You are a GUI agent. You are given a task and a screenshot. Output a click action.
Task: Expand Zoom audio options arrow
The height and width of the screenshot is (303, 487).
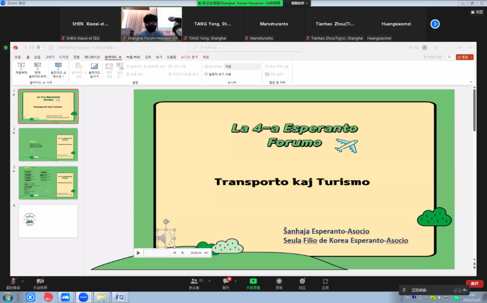[23, 281]
